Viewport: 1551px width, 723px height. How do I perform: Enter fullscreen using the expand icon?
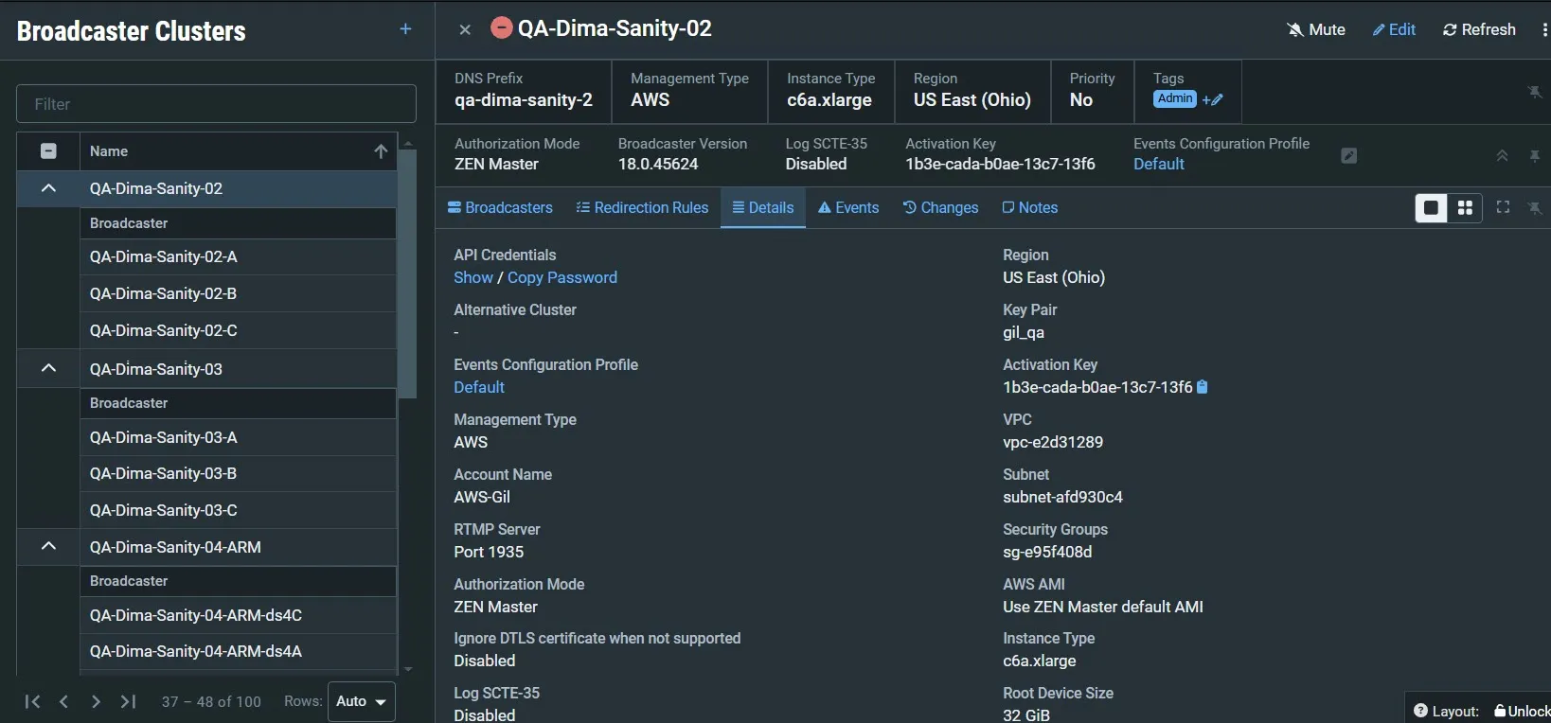(x=1503, y=207)
